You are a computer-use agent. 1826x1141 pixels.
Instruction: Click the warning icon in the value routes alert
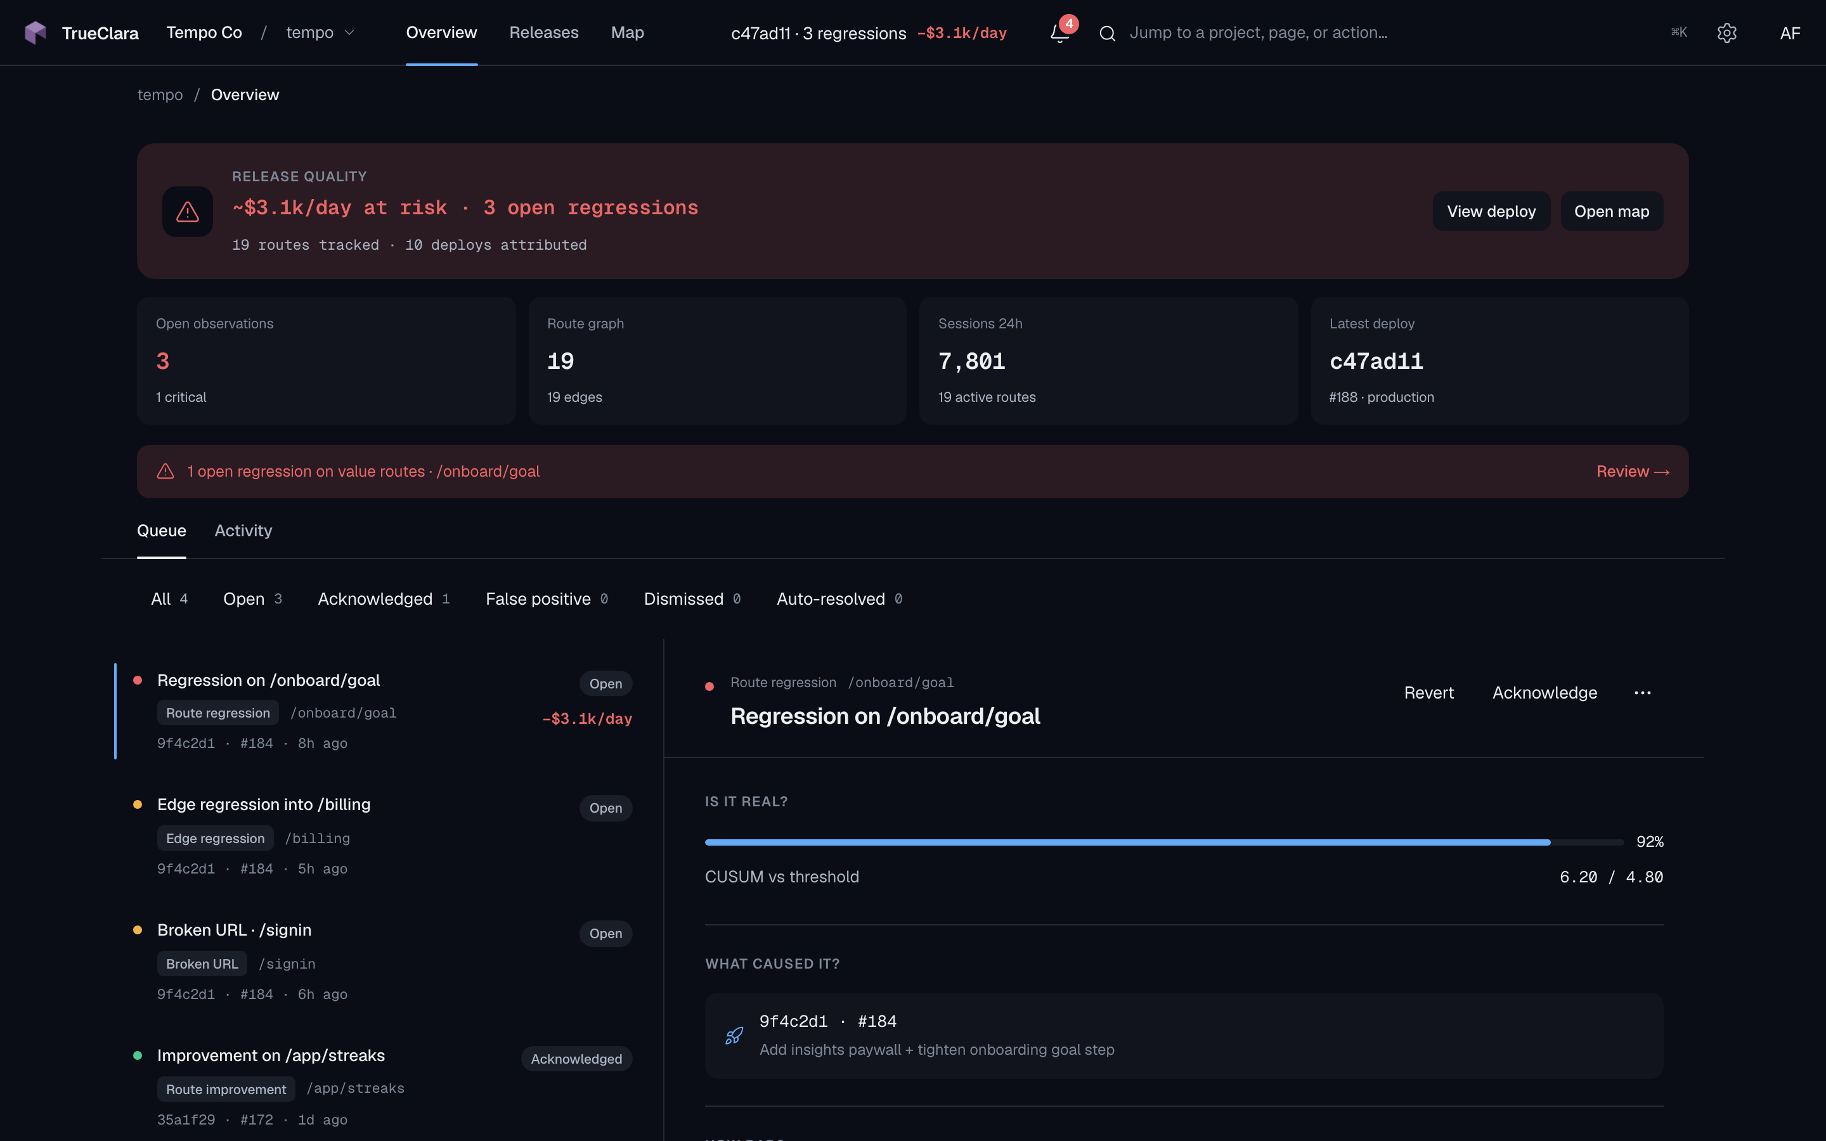point(165,471)
